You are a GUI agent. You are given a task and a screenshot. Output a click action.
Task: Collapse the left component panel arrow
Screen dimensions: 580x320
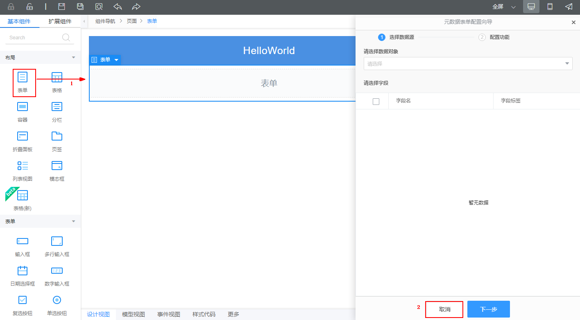pos(84,21)
